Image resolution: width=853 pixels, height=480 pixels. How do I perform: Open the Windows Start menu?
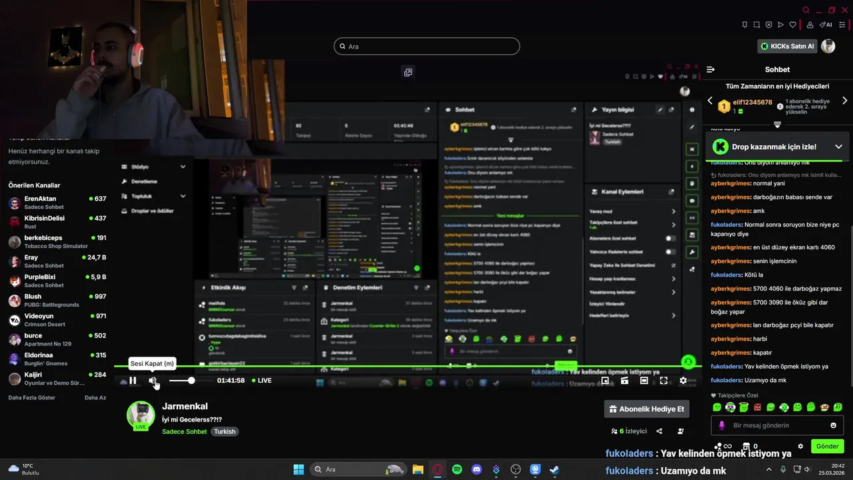click(299, 469)
